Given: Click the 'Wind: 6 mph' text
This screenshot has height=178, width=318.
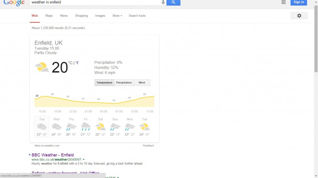Looking at the screenshot, I should (105, 73).
